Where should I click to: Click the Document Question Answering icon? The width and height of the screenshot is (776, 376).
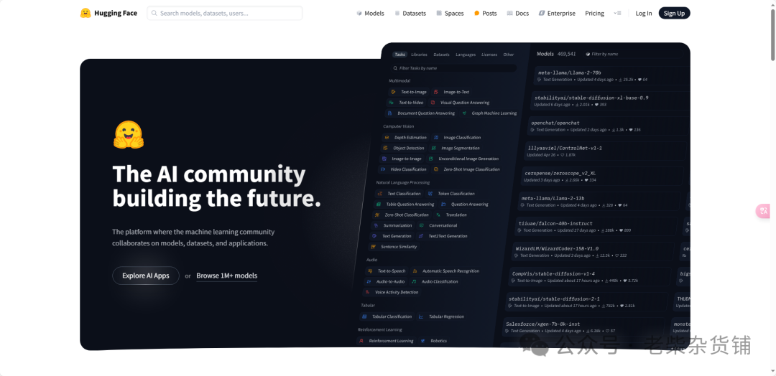pyautogui.click(x=390, y=113)
